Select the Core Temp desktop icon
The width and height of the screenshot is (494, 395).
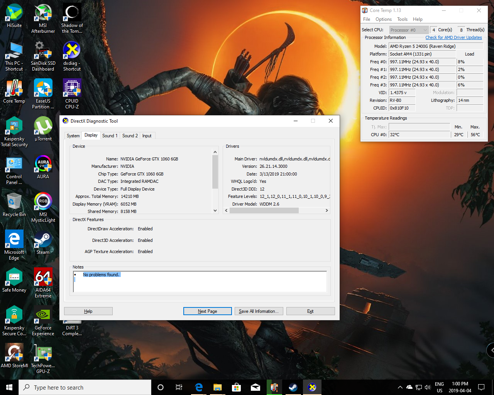click(x=14, y=91)
